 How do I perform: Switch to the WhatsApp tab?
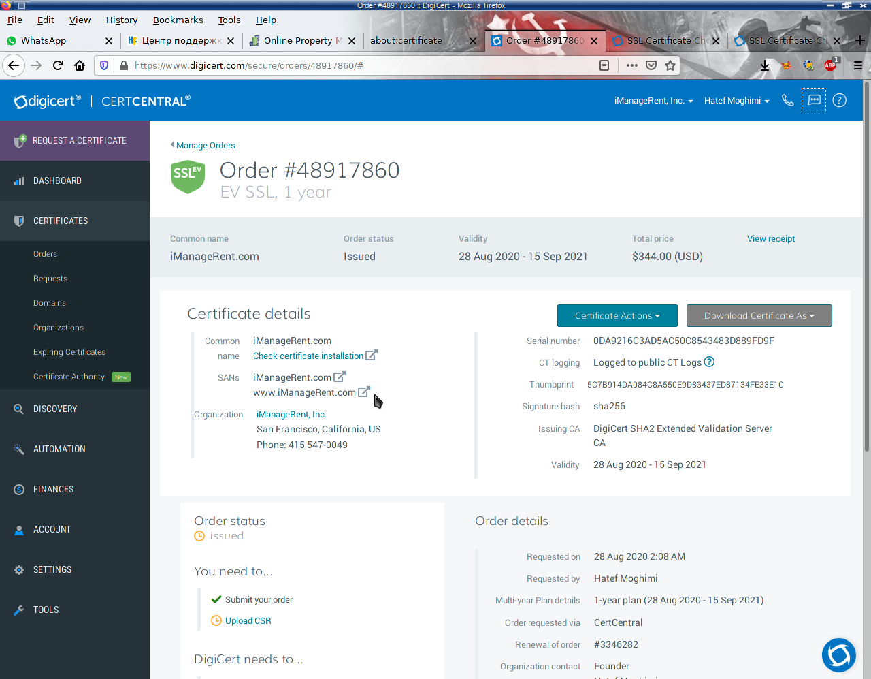[60, 40]
